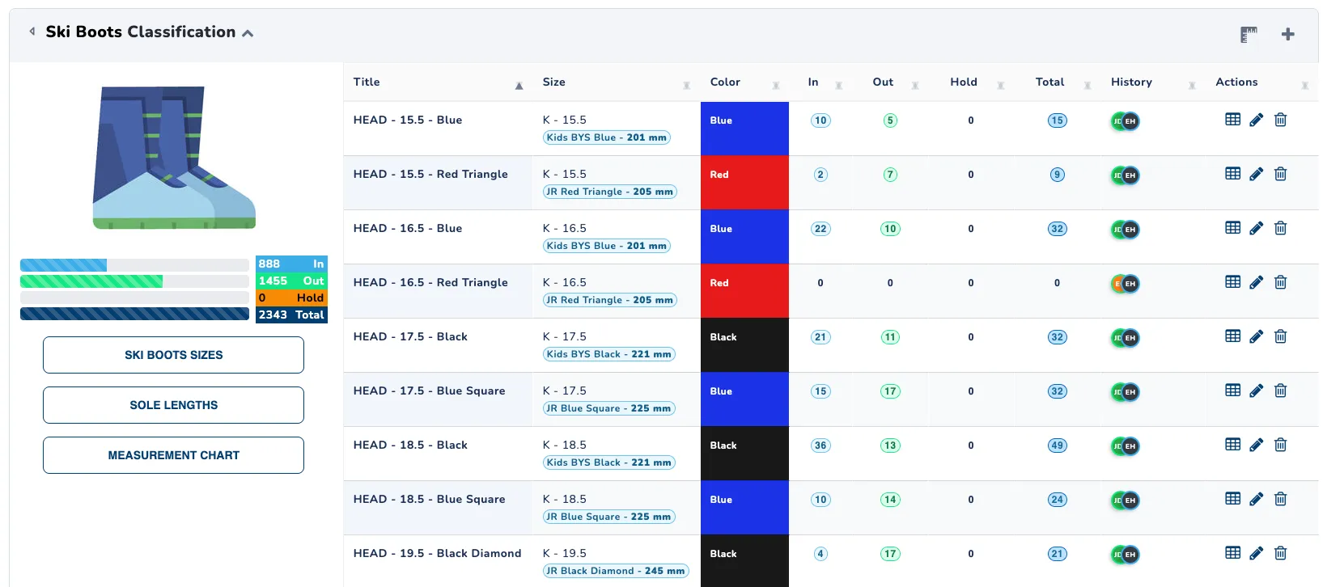Click the Kids BYS Blue - 201 mm tag in HEAD - 15.5 - Blue row
The width and height of the screenshot is (1327, 587).
click(607, 137)
